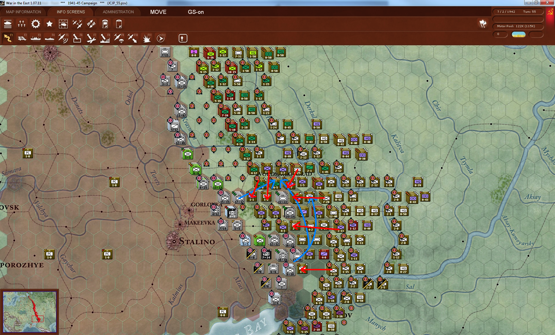
Task: Select the 21=67 Axis unit stack
Action: pyautogui.click(x=181, y=112)
